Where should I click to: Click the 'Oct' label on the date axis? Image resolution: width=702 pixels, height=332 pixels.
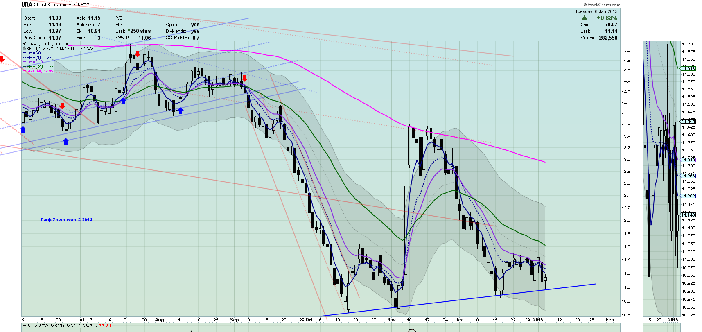tap(309, 320)
